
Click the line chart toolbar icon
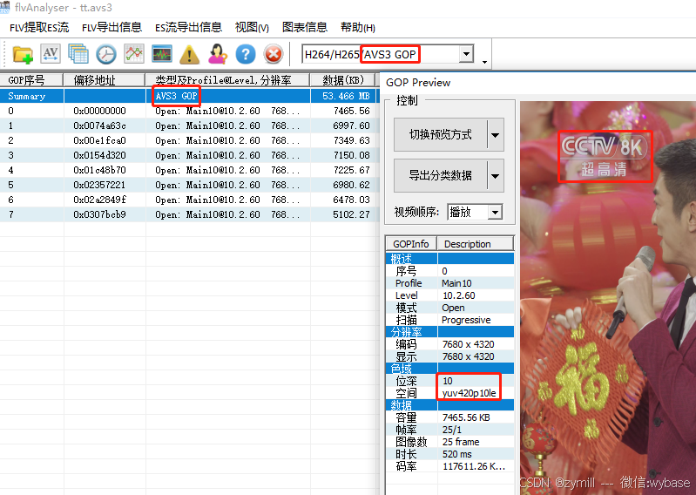[x=134, y=54]
